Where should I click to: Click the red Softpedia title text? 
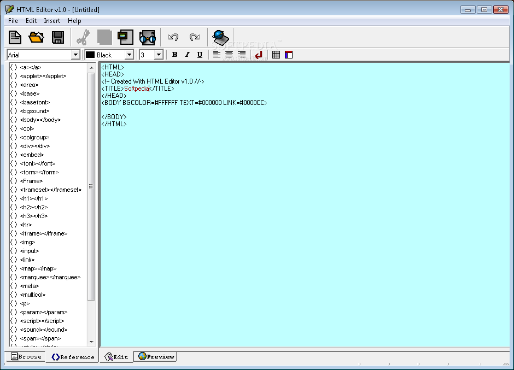click(x=137, y=89)
